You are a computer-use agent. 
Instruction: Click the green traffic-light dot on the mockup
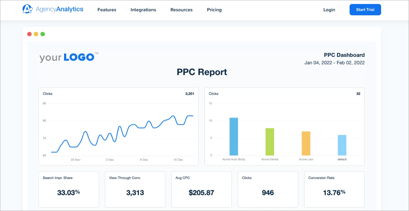pyautogui.click(x=43, y=34)
